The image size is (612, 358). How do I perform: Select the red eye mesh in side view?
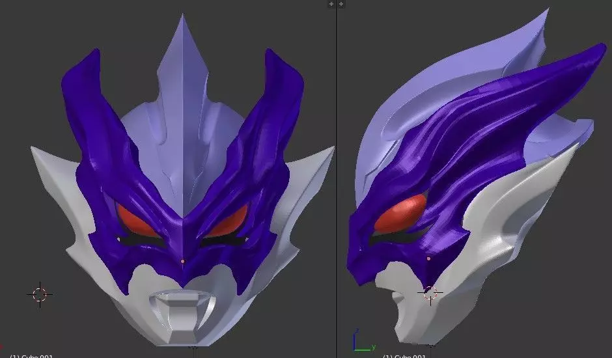[400, 213]
